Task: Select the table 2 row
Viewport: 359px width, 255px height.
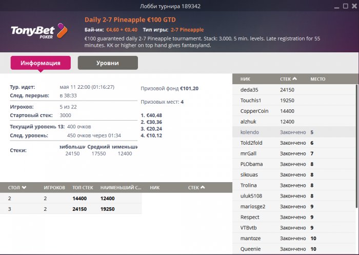Action: point(71,198)
